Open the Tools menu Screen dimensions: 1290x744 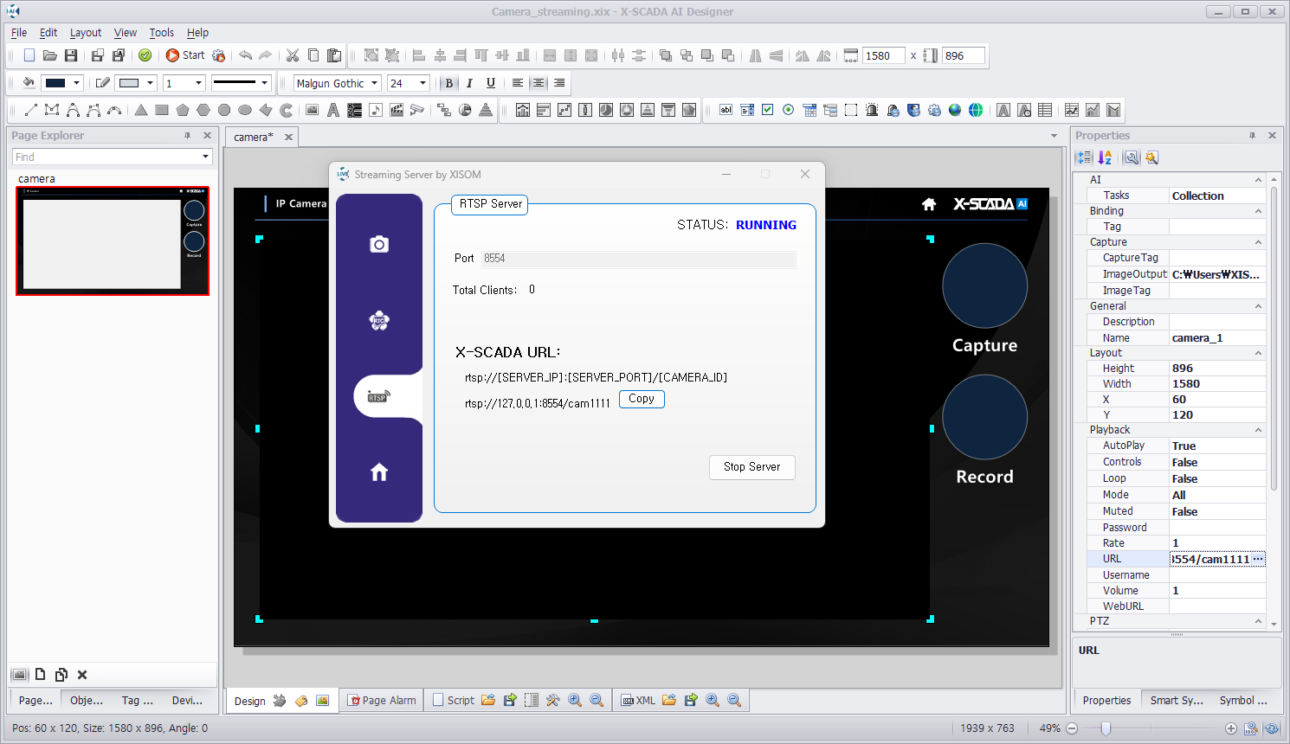[161, 33]
